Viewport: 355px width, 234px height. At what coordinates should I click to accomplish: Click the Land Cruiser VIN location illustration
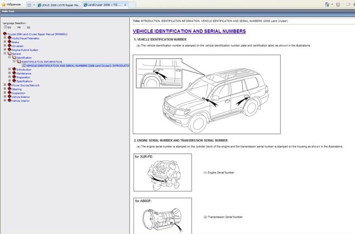(207, 94)
